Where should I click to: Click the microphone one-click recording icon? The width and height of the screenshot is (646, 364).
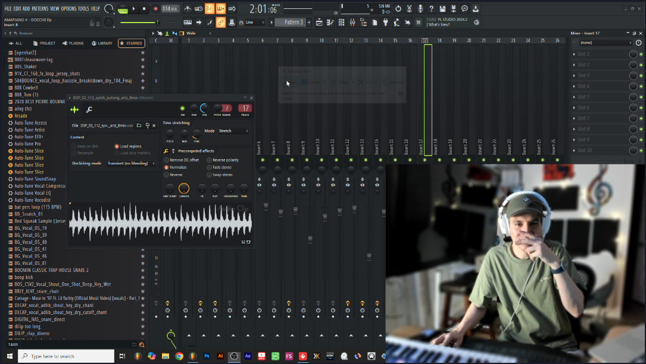[420, 9]
